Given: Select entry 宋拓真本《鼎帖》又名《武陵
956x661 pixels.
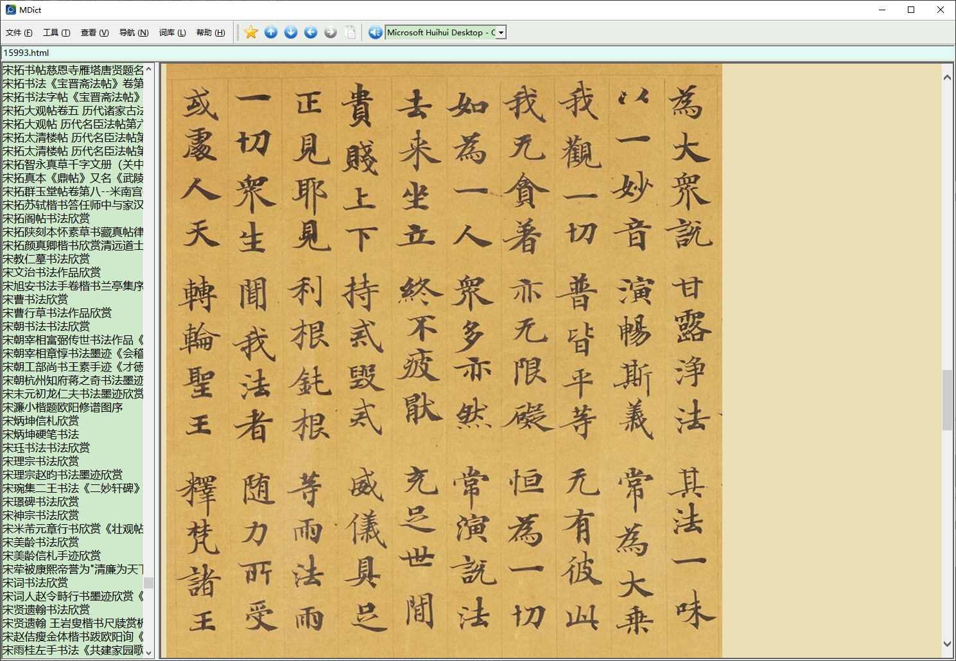Looking at the screenshot, I should [x=73, y=178].
